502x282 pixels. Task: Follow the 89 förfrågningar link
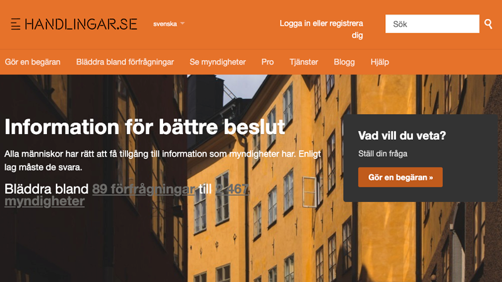coord(144,189)
